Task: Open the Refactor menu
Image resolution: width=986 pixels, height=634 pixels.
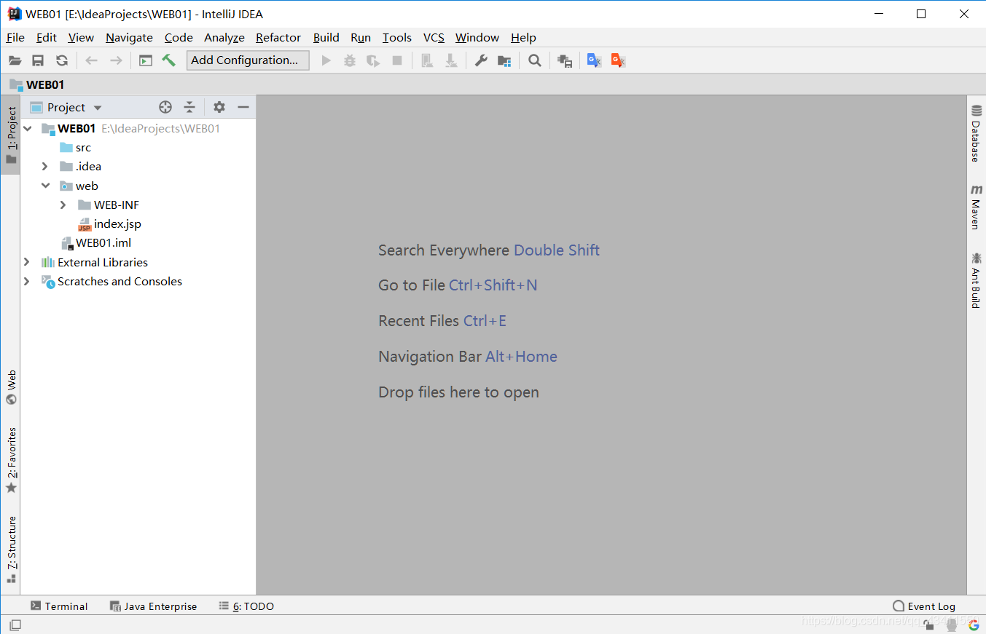Action: [x=278, y=38]
